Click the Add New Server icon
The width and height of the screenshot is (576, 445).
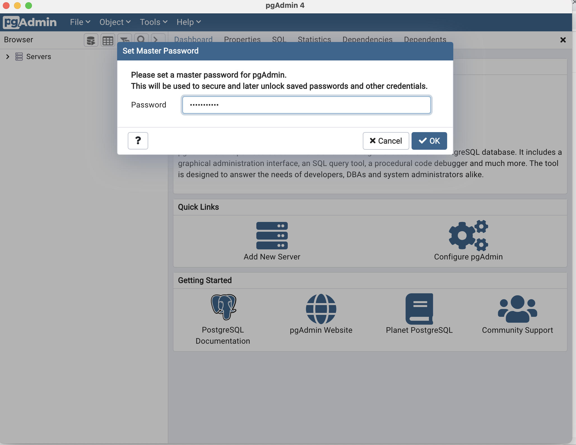pyautogui.click(x=272, y=236)
